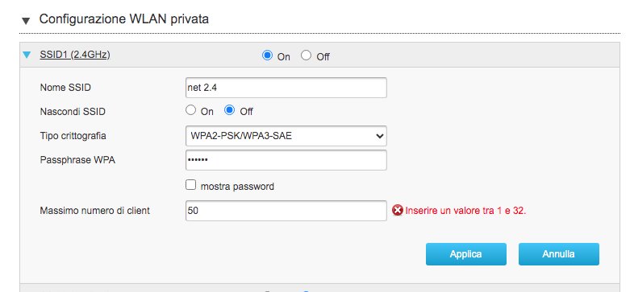
Task: Tick the mostra password checkbox
Action: coord(191,185)
